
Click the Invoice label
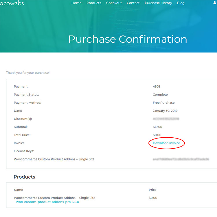(20, 143)
